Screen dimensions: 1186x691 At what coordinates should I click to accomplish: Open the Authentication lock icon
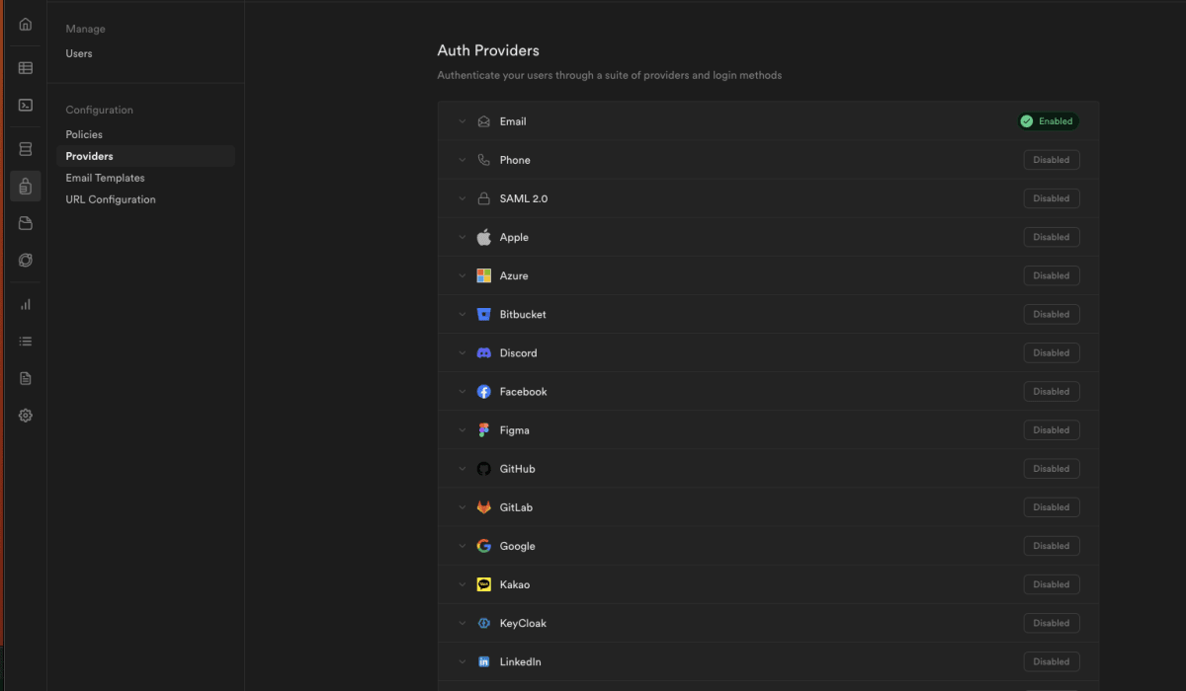(26, 186)
